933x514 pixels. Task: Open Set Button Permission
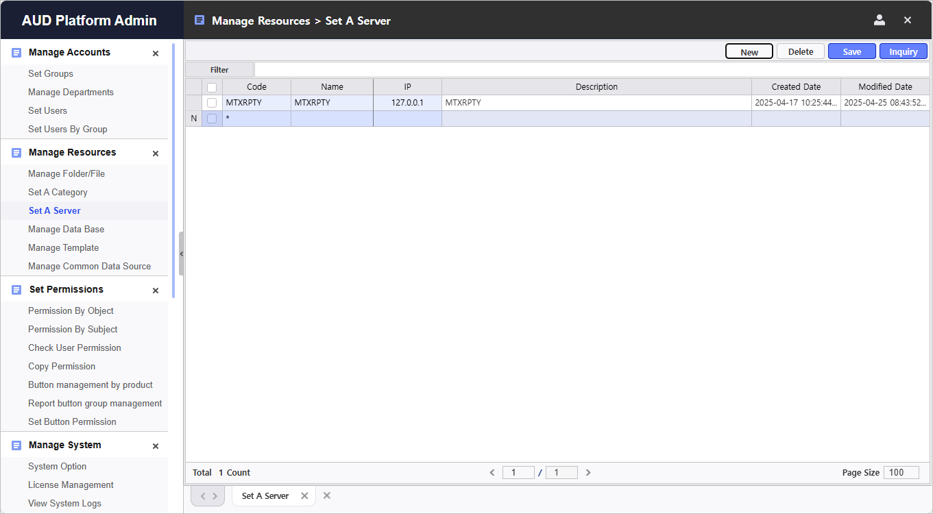pos(72,421)
